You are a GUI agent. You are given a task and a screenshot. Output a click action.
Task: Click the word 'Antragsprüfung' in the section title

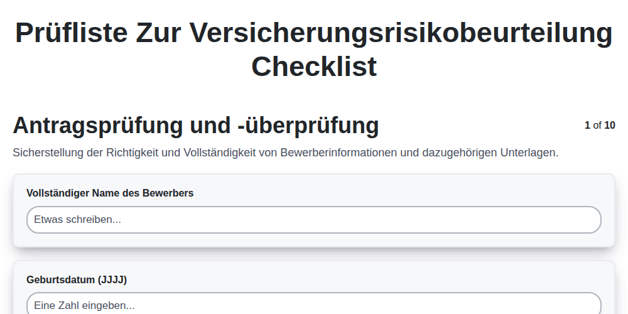pos(99,126)
